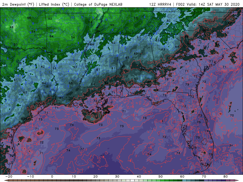This screenshot has height=182, width=243.
Task: Click the 58 dewpoint value on the map
Action: tap(20, 63)
